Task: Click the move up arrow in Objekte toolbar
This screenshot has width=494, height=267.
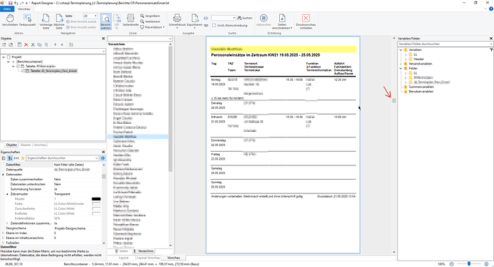Action: tap(55, 44)
